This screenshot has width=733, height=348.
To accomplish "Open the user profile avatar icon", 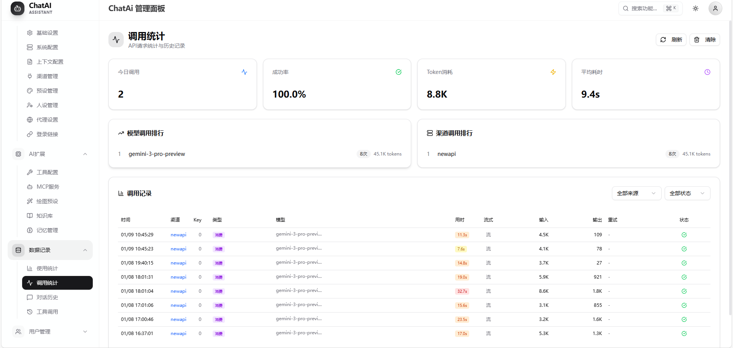I will tap(715, 8).
